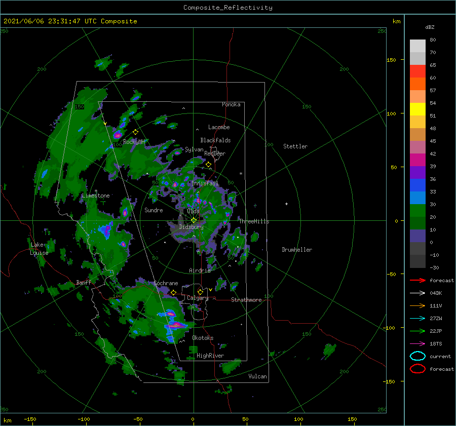Image resolution: width=456 pixels, height=426 pixels.
Task: Click the 'Okotoks' city label
Action: pos(203,338)
